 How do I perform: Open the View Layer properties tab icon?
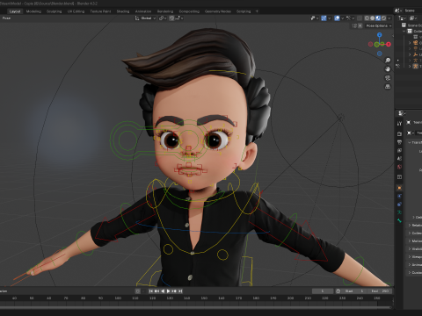click(x=399, y=150)
